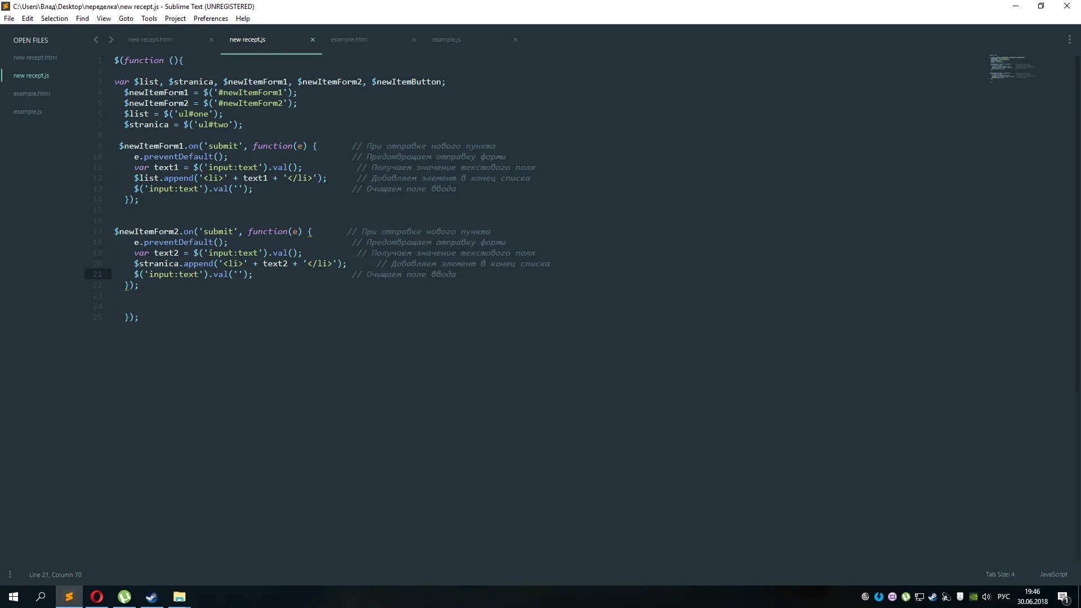Open Opera browser from the taskbar
The image size is (1081, 608).
[97, 597]
